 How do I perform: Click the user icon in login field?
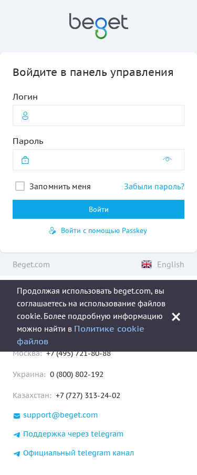pos(25,115)
